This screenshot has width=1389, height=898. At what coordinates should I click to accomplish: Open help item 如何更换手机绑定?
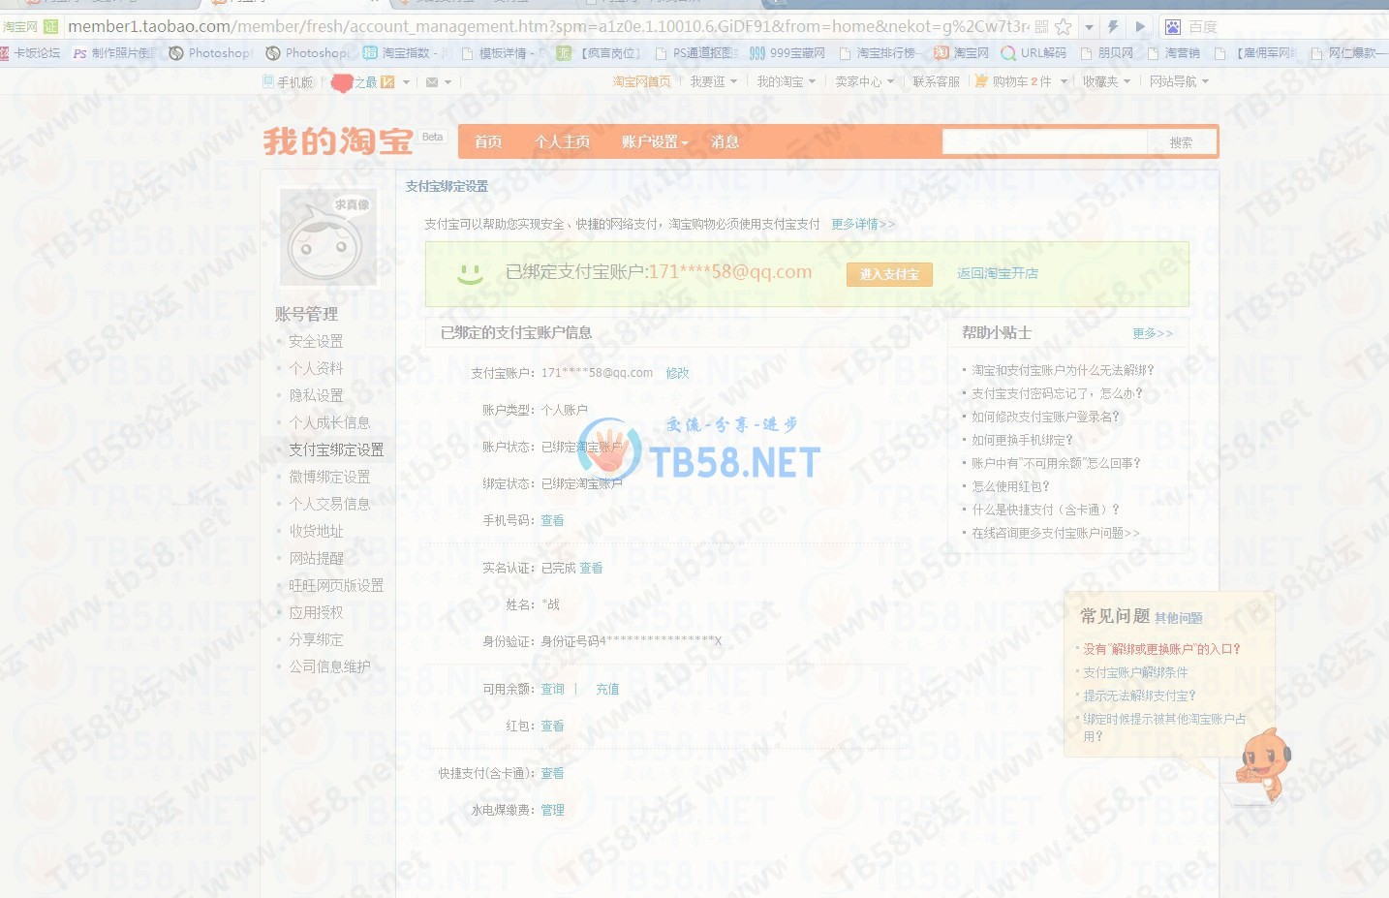(x=1022, y=440)
